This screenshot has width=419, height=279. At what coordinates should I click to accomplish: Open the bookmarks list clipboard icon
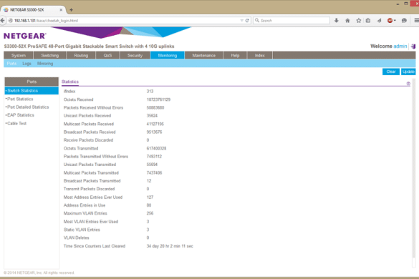click(x=368, y=21)
